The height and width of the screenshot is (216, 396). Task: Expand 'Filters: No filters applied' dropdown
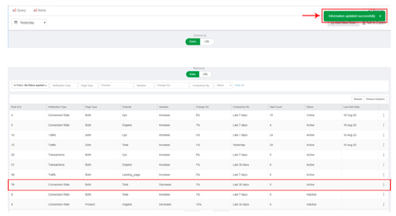[x=30, y=85]
